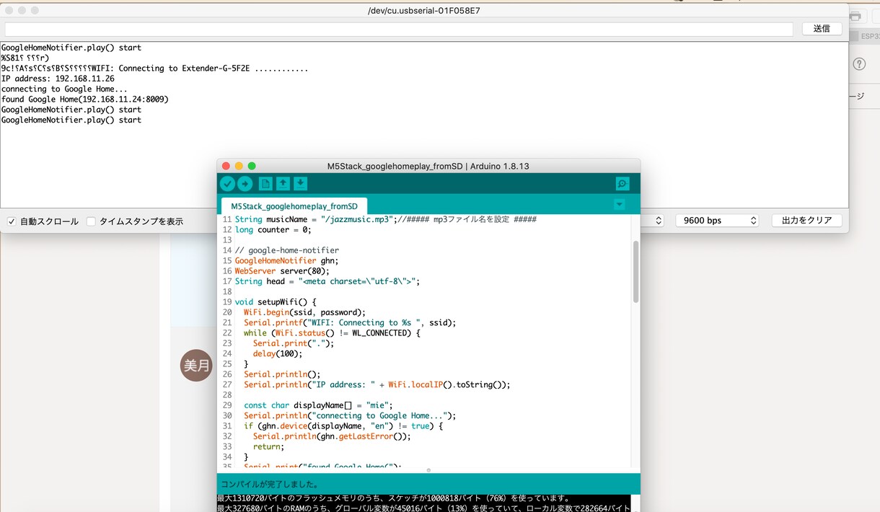Select the M5Stack_googlehomeplay_fromSD tab
The height and width of the screenshot is (512, 880).
(x=294, y=206)
